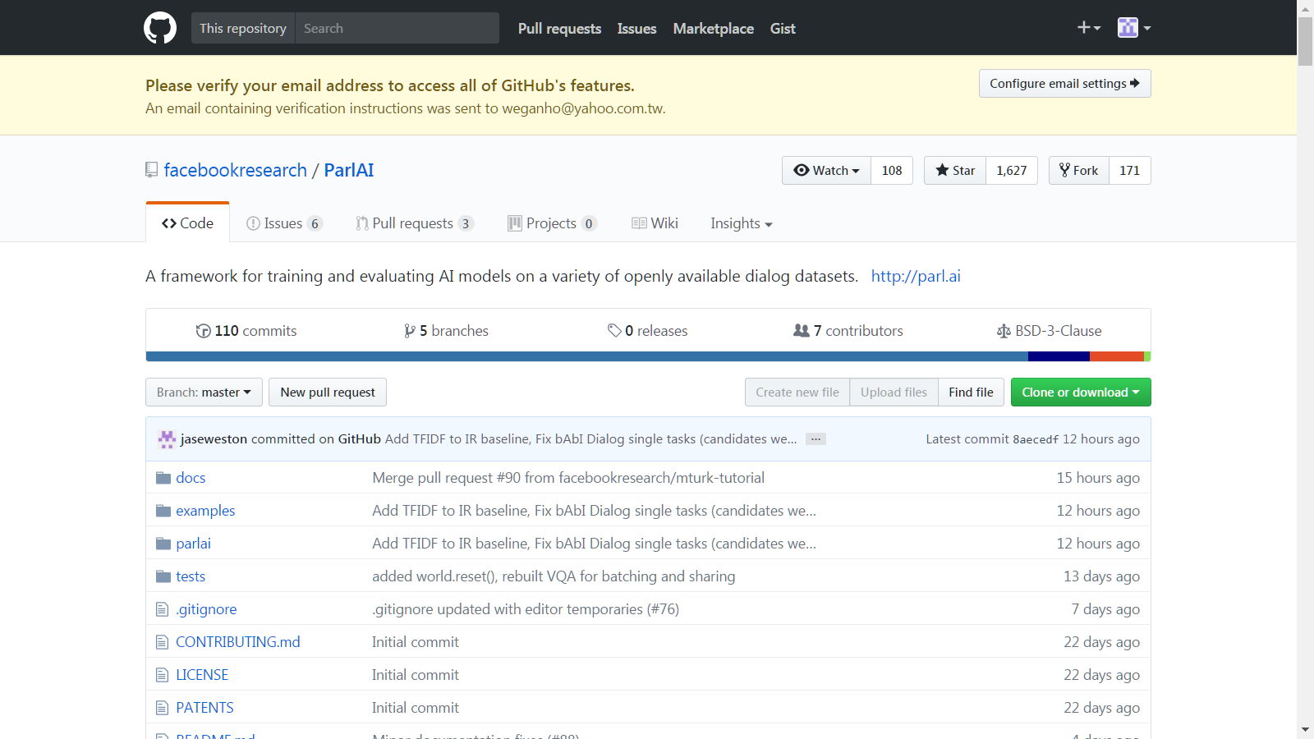Screen dimensions: 1314x739
Task: Click New pull request button
Action: click(328, 392)
